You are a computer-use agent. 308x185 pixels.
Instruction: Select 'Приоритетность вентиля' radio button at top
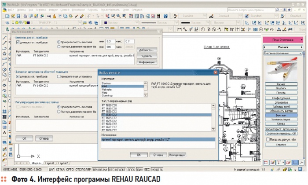pyautogui.click(x=59, y=42)
